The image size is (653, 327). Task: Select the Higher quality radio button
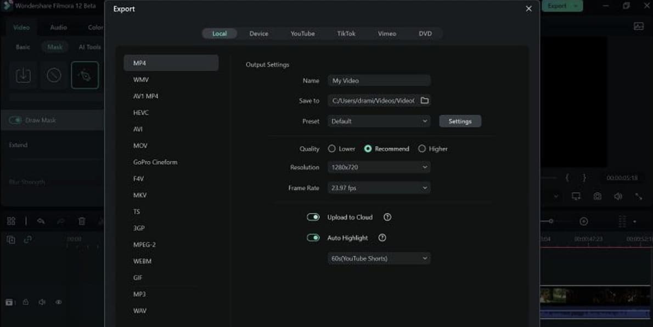coord(422,149)
